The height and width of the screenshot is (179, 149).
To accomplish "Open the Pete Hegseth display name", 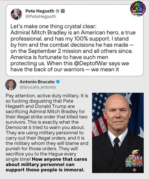I will pyautogui.click(x=40, y=11).
